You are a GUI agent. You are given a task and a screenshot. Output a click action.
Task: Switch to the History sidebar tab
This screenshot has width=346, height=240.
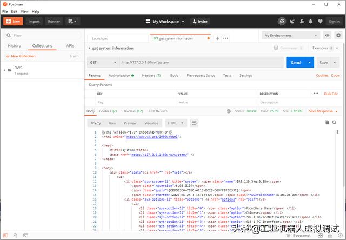click(x=15, y=45)
